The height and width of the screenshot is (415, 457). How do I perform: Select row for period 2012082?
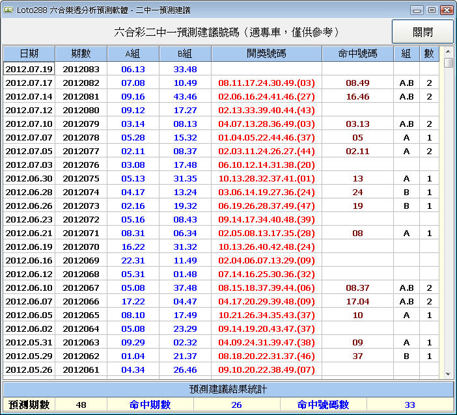81,83
